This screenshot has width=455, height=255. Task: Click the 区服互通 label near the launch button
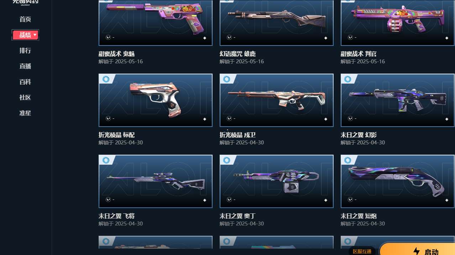point(362,251)
